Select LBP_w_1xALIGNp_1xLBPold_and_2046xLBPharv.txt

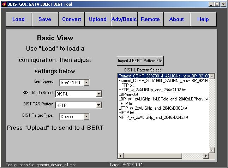point(163,99)
